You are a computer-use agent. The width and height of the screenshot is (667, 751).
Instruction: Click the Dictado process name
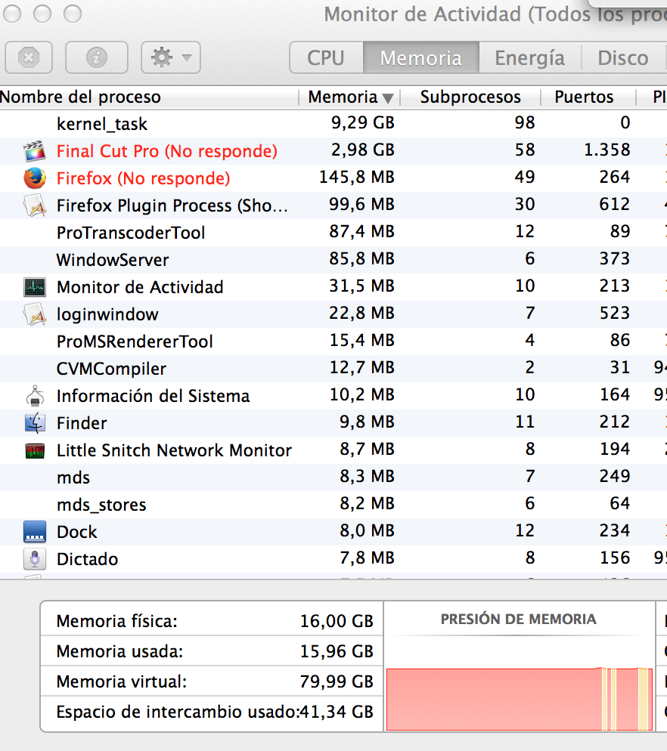87,559
